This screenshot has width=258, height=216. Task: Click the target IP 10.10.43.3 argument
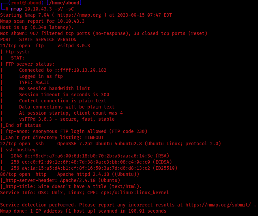[38, 9]
